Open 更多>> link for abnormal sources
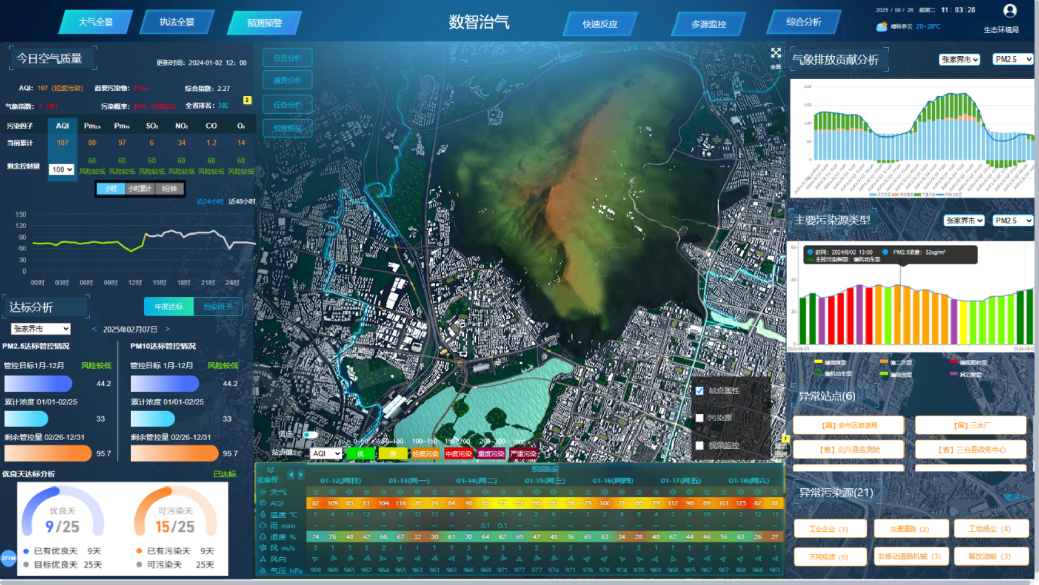This screenshot has height=585, width=1039. pyautogui.click(x=1016, y=497)
